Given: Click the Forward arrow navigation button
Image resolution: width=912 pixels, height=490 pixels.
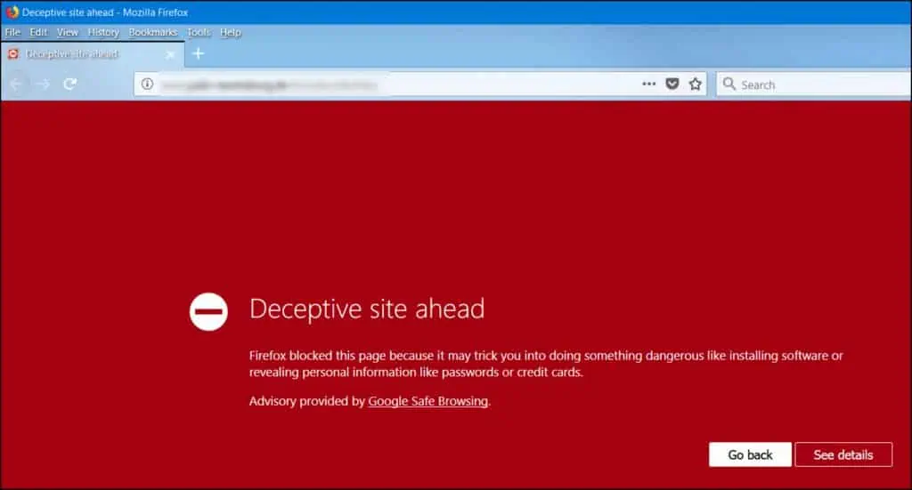Looking at the screenshot, I should point(43,84).
